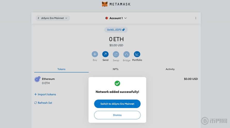Expand the zkSync Era Mainnet network dropdown
Screen dimensions: 230x128
53,18
